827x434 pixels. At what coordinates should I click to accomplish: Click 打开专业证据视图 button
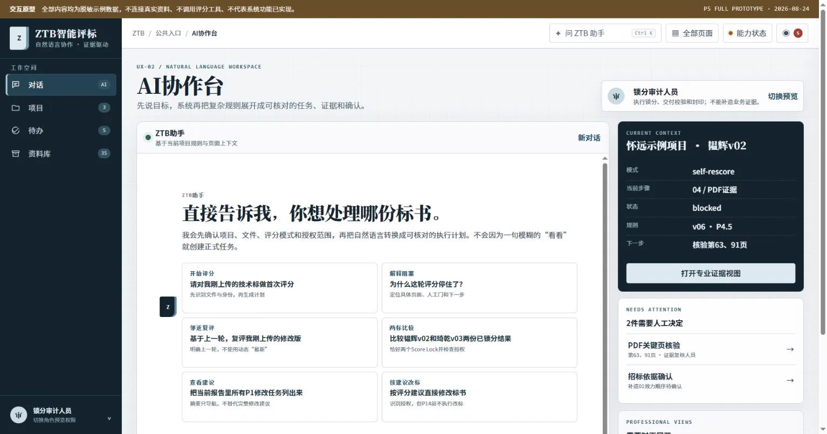point(711,273)
